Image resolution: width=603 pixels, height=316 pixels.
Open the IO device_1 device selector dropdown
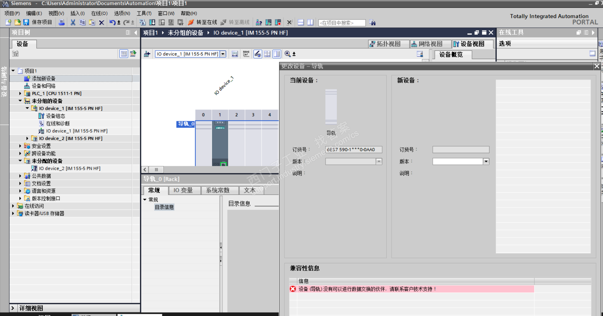point(223,54)
